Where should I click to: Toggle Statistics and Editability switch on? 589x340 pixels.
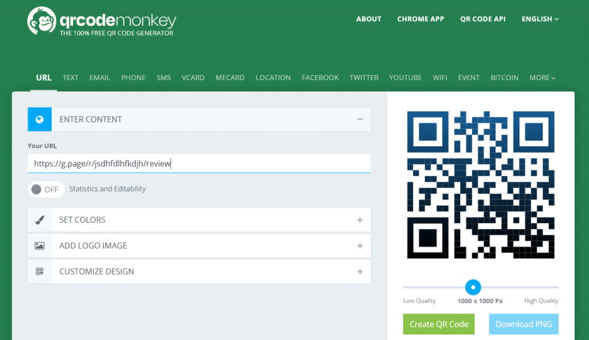[46, 189]
